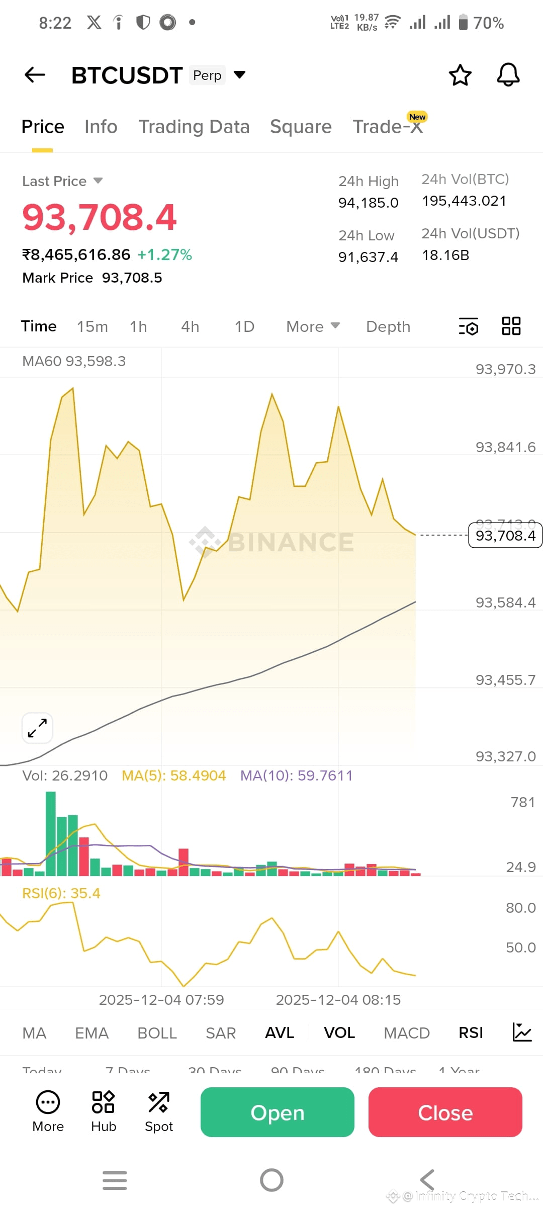
Task: Tap the back arrow icon
Action: [35, 75]
